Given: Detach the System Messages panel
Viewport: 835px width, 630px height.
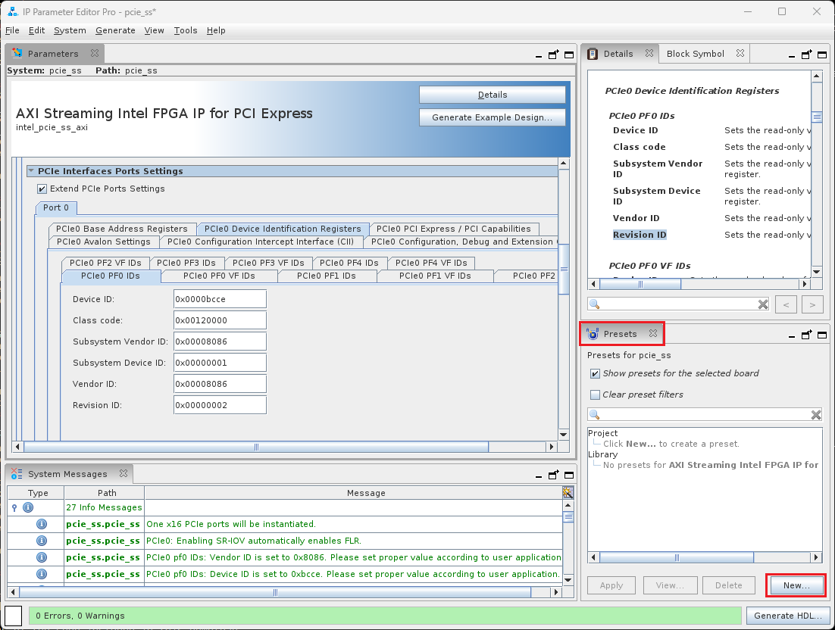Looking at the screenshot, I should tap(554, 475).
